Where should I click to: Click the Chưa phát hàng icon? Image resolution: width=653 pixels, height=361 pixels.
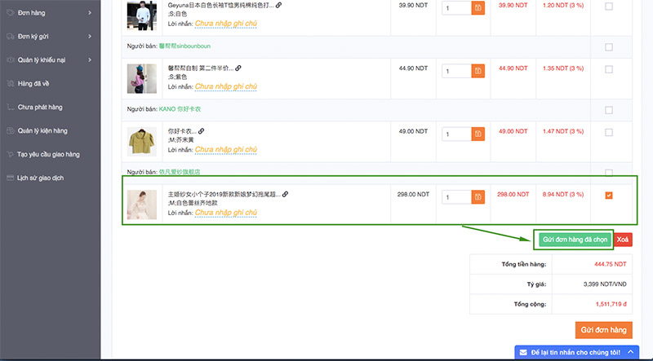[x=11, y=108]
